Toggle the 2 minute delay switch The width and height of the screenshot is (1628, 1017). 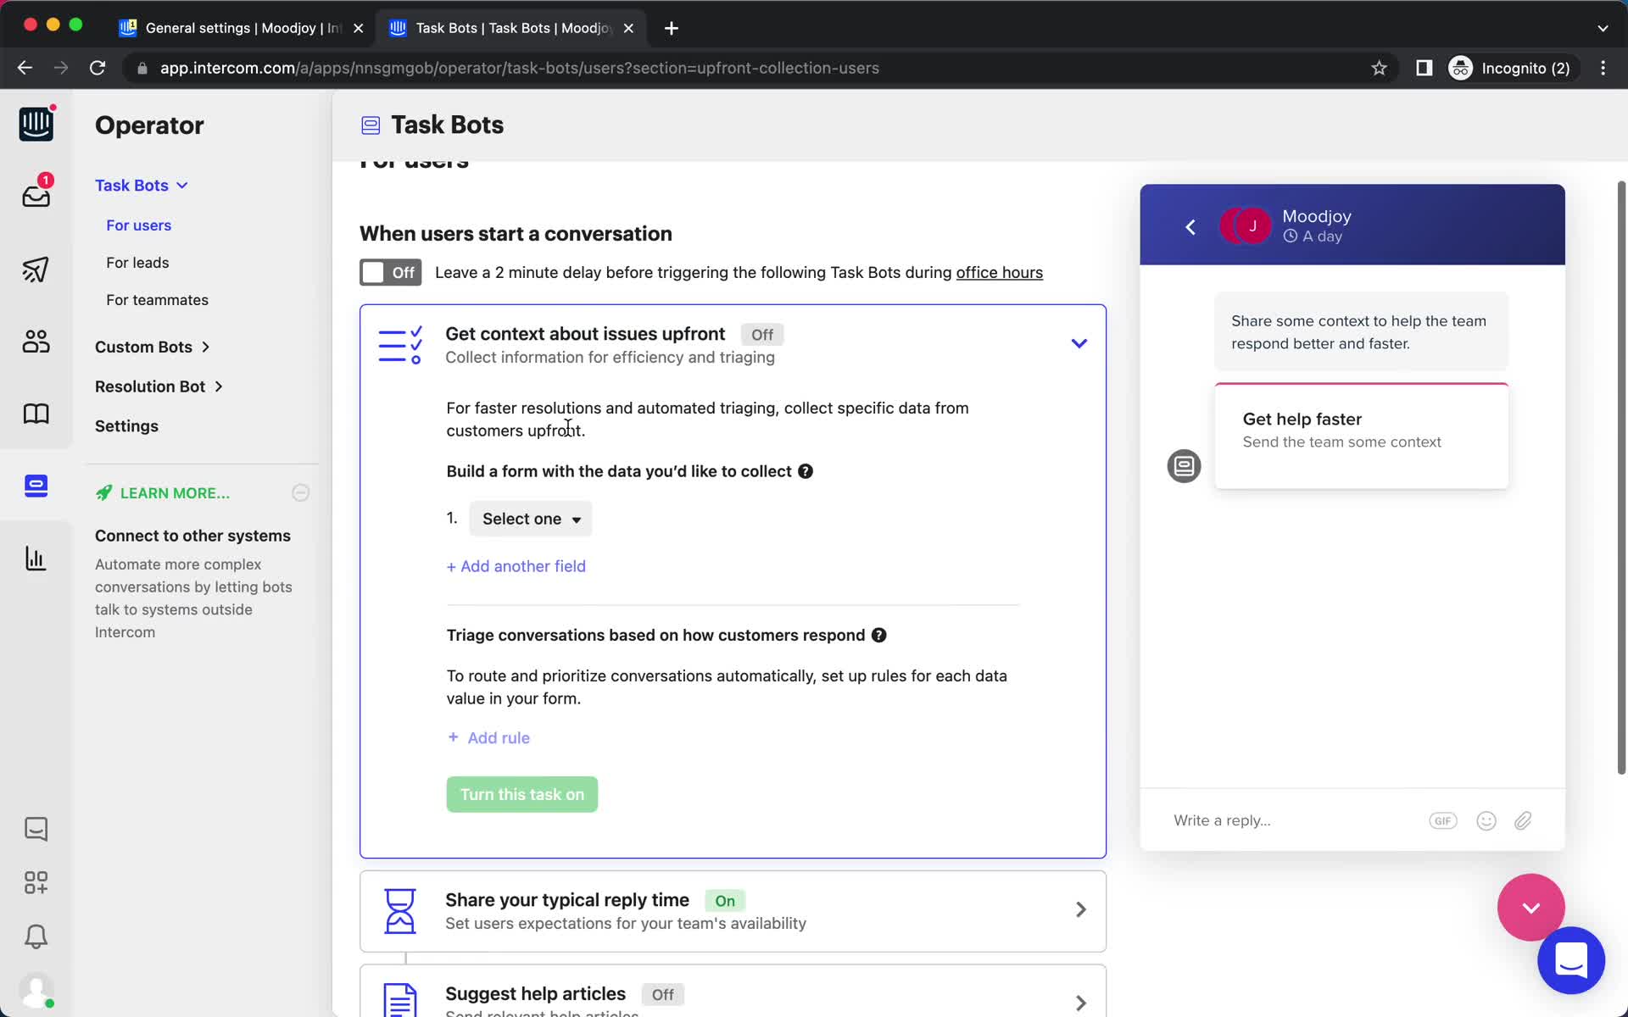tap(390, 272)
